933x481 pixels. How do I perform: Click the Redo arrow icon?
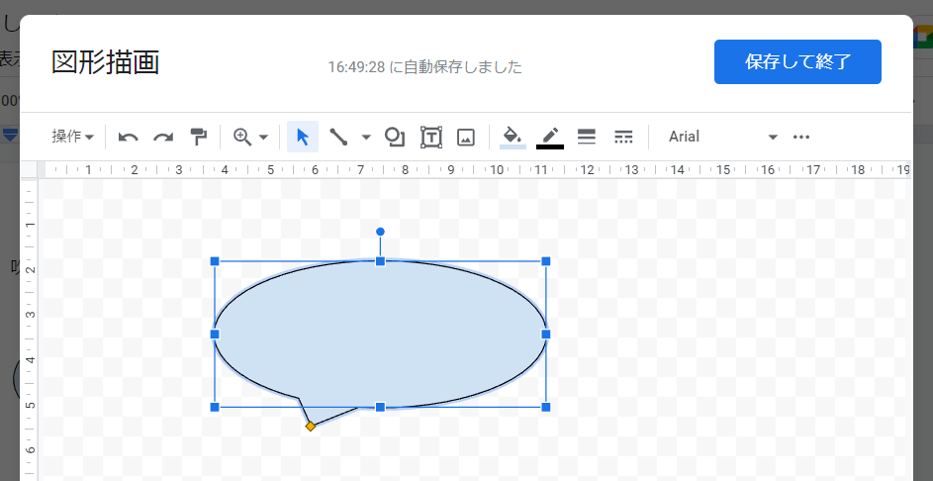[163, 137]
